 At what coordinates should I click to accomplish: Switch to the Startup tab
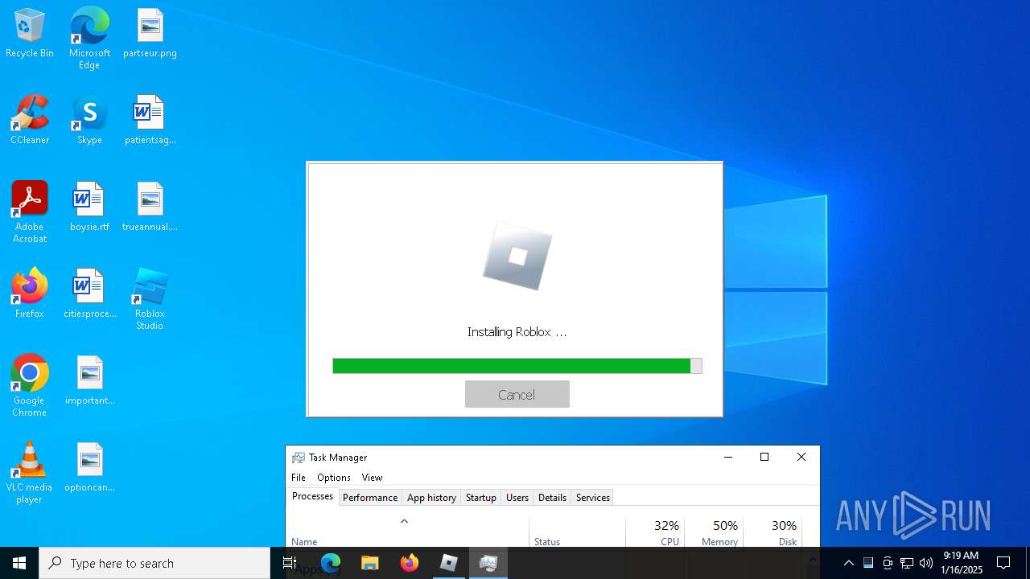point(481,498)
